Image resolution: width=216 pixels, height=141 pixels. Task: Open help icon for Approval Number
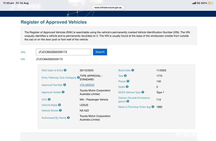tap(65, 85)
